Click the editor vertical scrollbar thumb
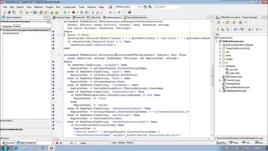This screenshot has height=151, width=268. [x=212, y=75]
